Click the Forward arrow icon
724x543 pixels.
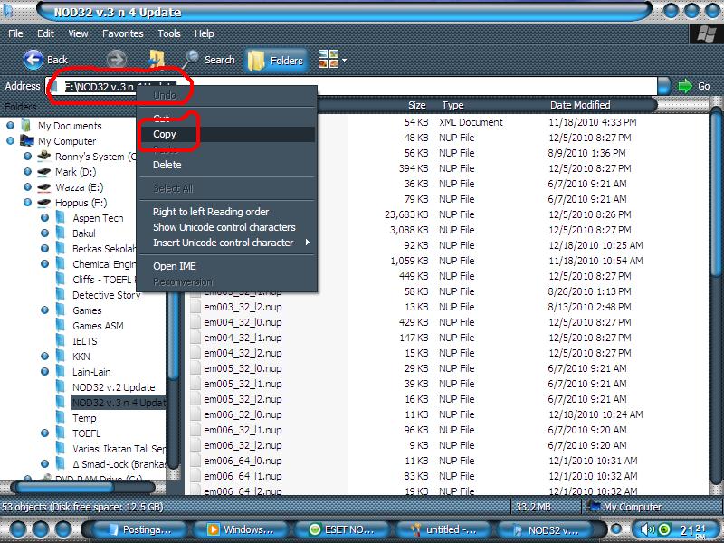(116, 60)
